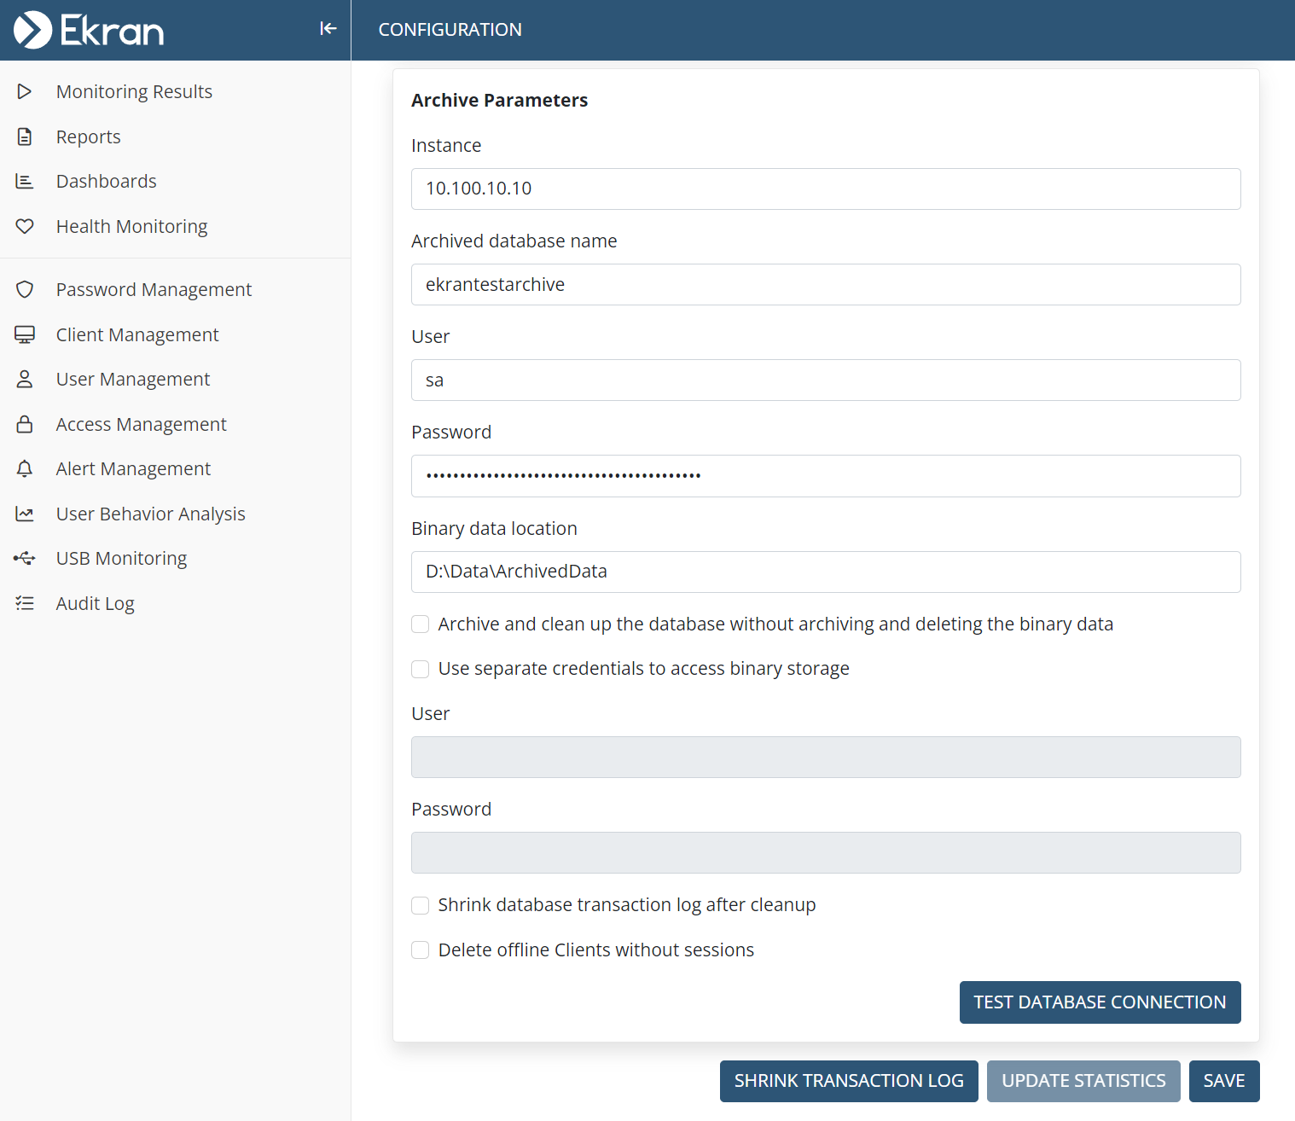1295x1121 pixels.
Task: Click the Ekran logo
Action: point(89,30)
